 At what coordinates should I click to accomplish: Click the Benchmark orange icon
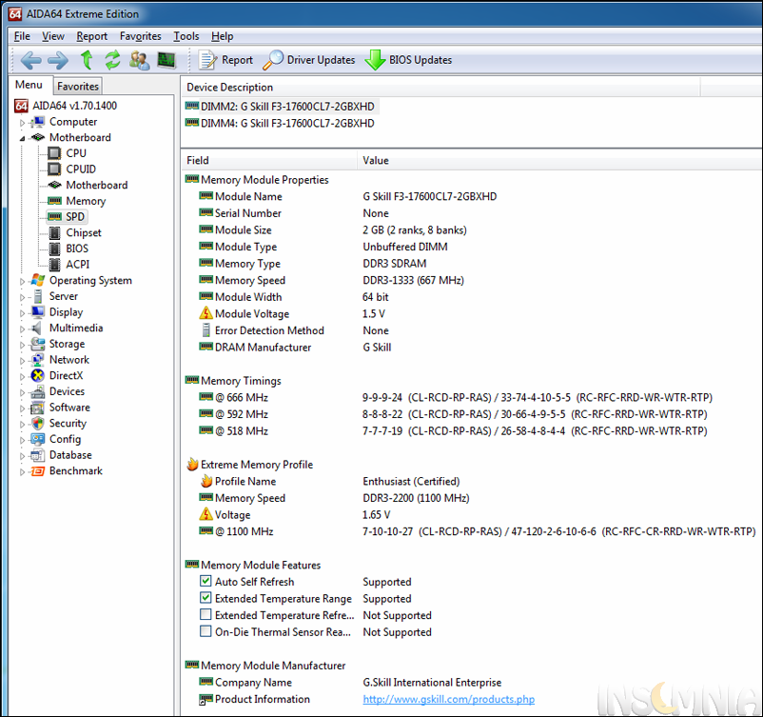pyautogui.click(x=37, y=471)
